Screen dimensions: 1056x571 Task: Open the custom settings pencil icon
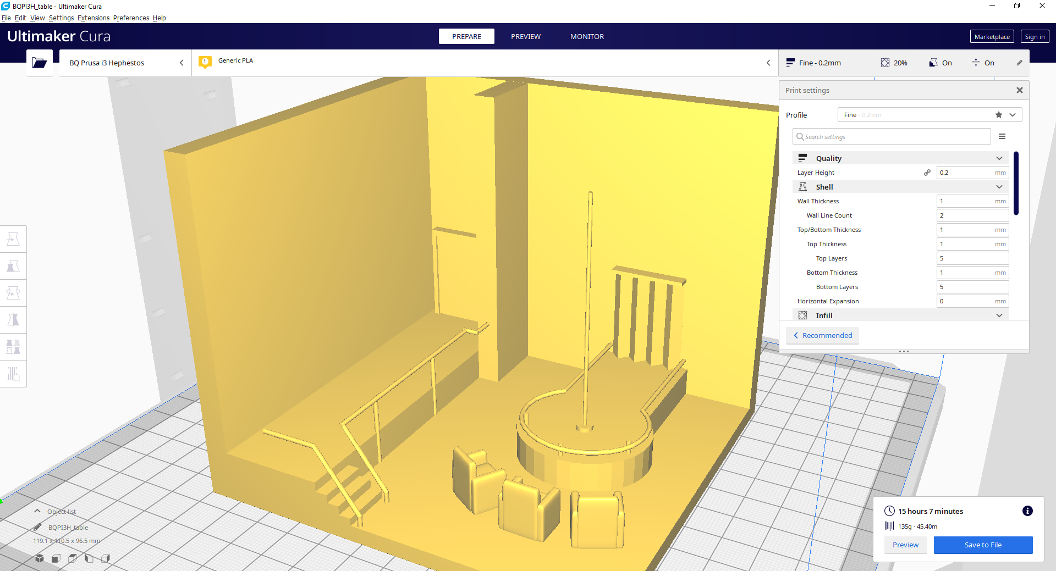[1020, 63]
